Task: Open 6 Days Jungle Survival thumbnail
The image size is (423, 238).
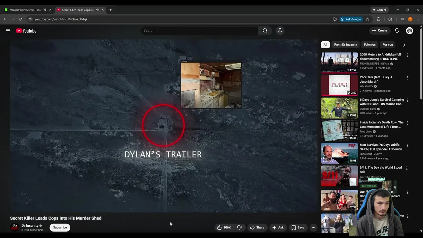Action: (339, 108)
